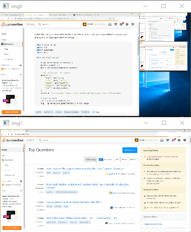The width and height of the screenshot is (191, 232).
Task: Switch to fourth browser tab in img0
Action: (x=84, y=15)
